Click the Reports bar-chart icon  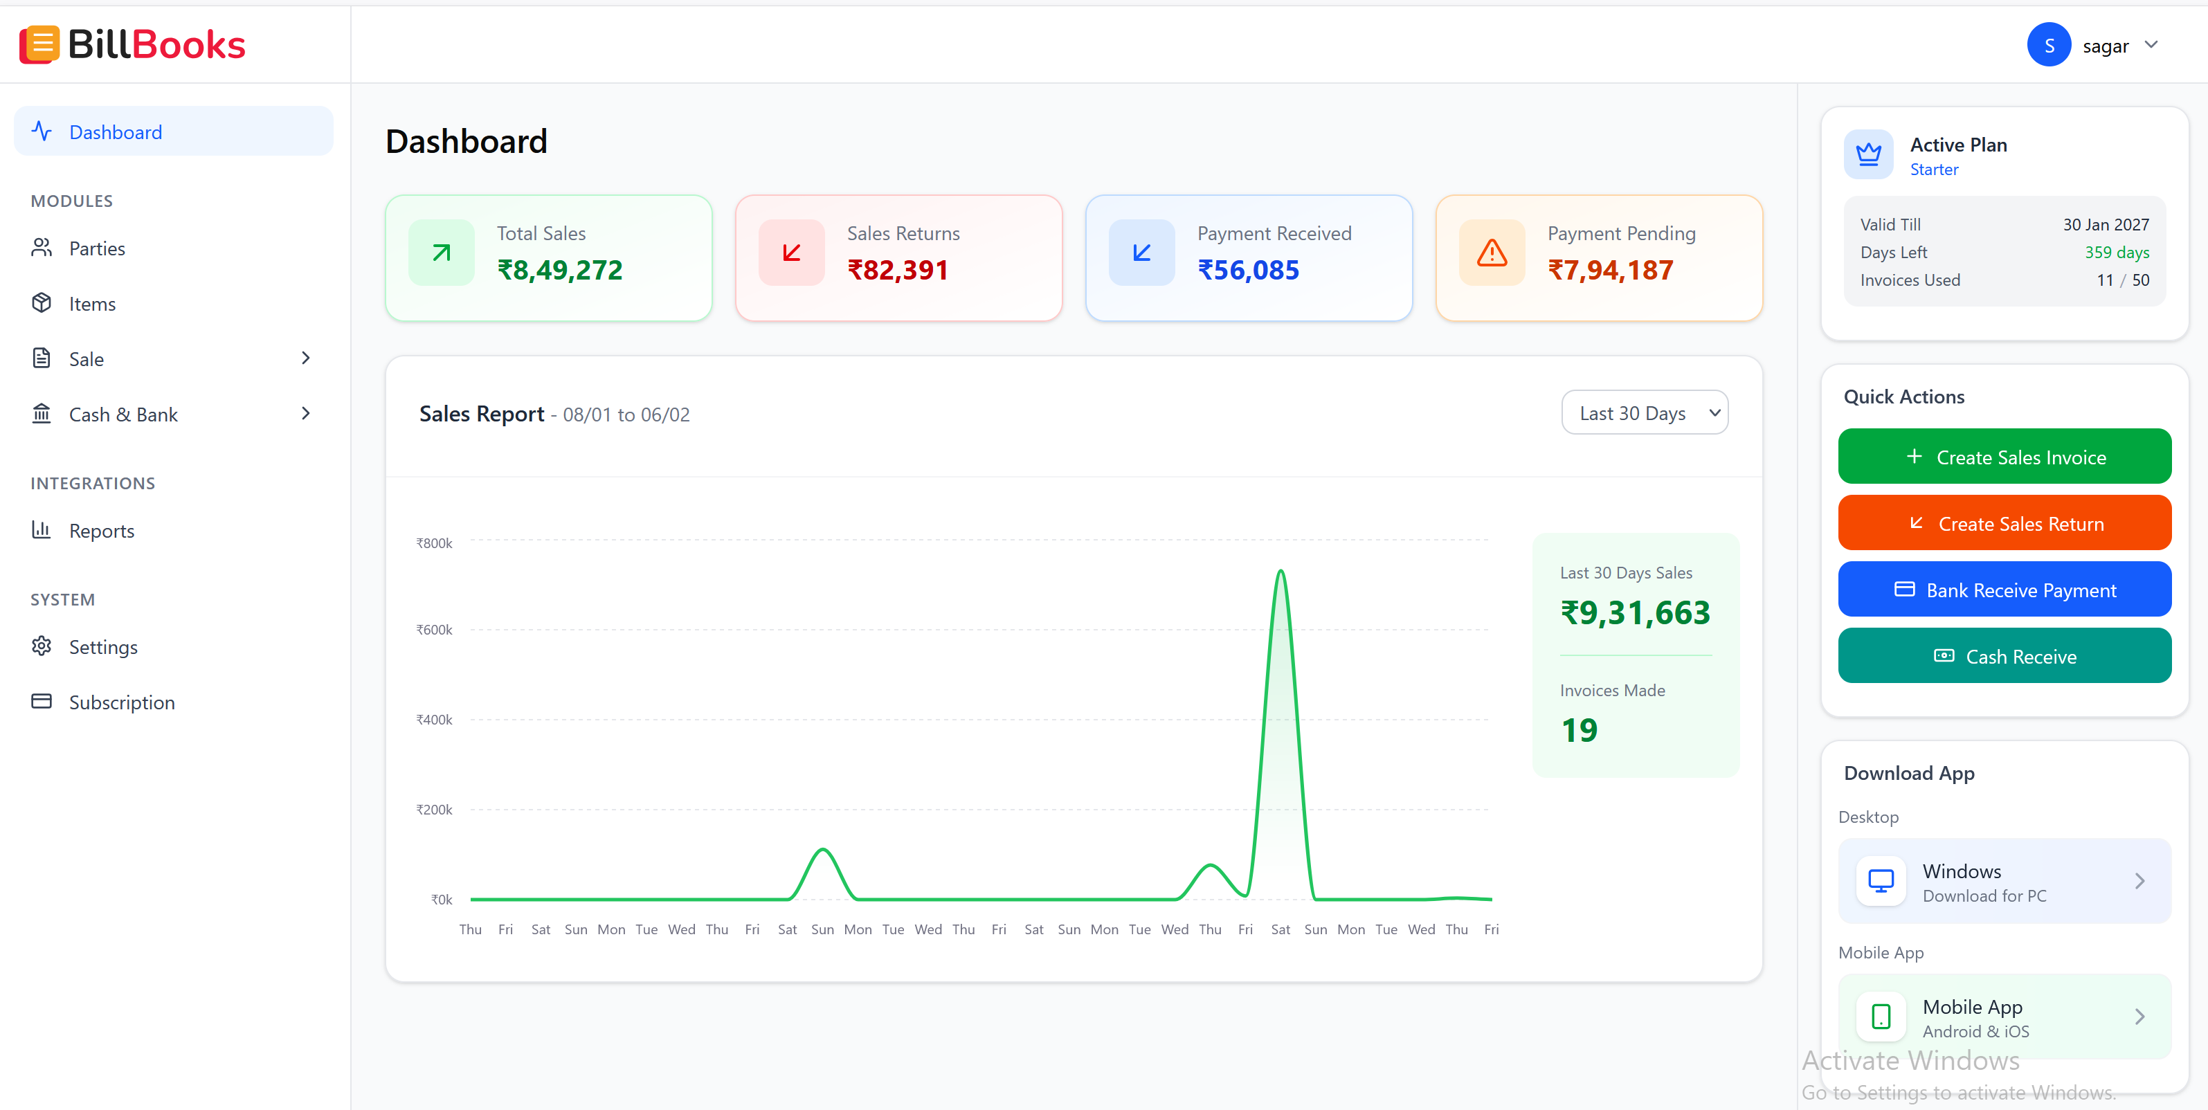pyautogui.click(x=42, y=529)
